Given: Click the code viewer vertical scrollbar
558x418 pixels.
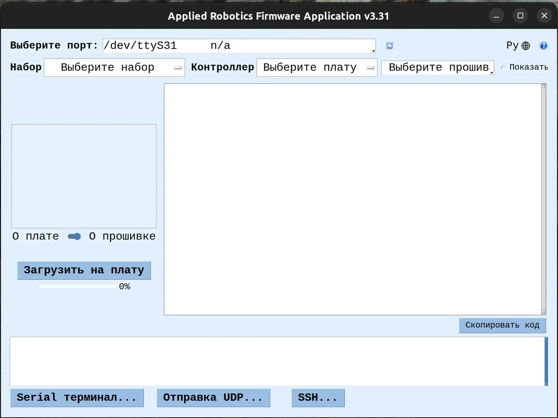Looking at the screenshot, I should 544,199.
